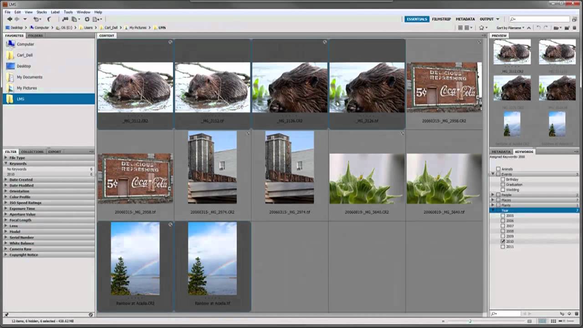Click larger thumbnail size button
583x328 pixels.
click(529, 321)
